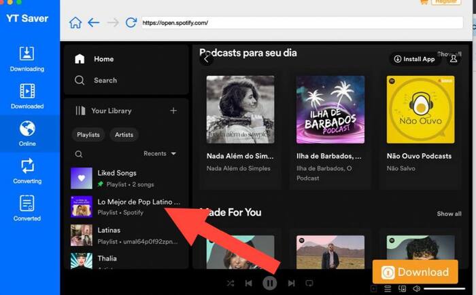Open Ilha de Barbados podcast cover
476x295 pixels.
tap(330, 110)
